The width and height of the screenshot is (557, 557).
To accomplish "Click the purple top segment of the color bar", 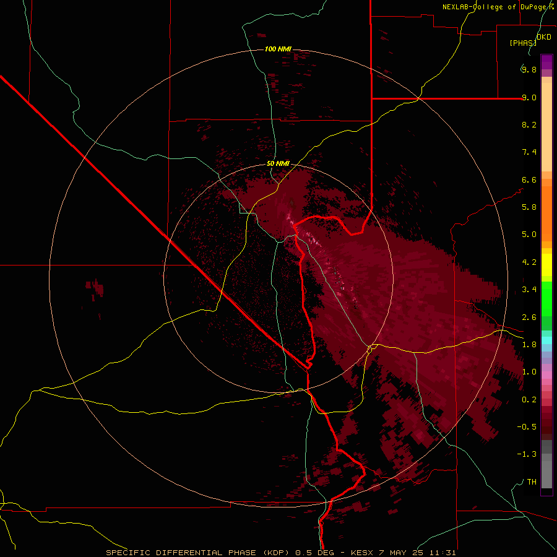I will (x=546, y=62).
